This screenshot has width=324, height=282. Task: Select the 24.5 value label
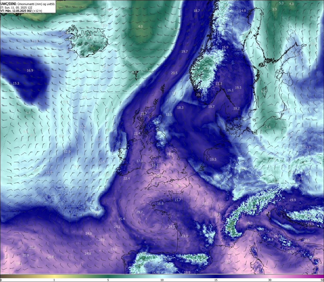pyautogui.click(x=172, y=227)
